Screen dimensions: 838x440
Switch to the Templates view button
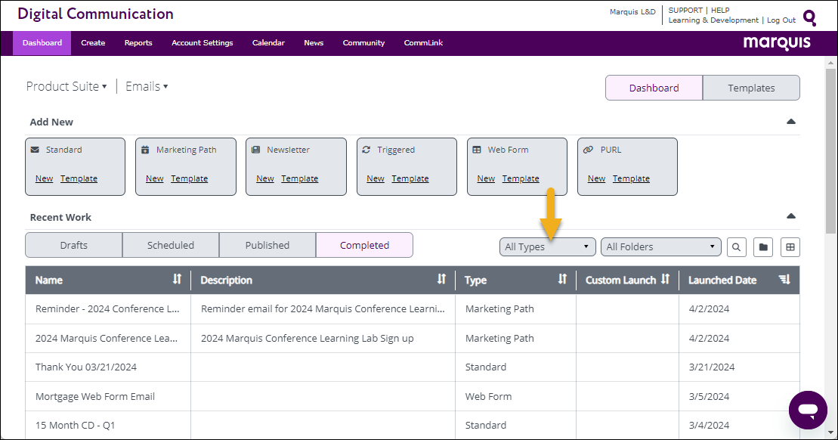(751, 88)
